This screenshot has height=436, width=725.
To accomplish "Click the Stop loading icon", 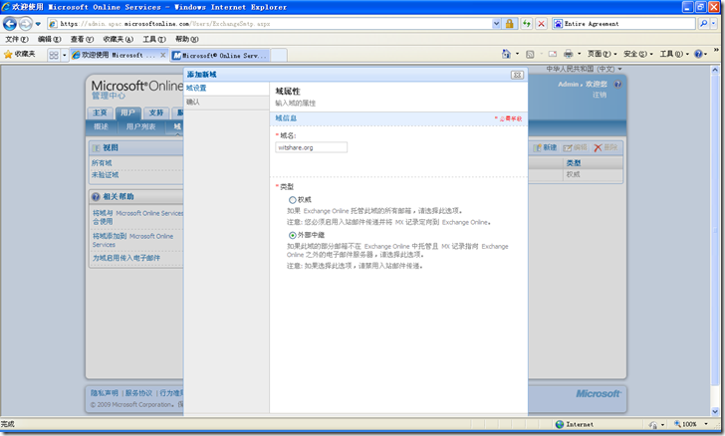I will 541,24.
